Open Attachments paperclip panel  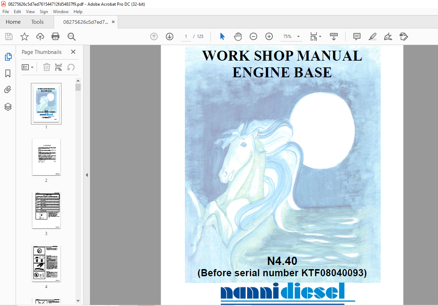coord(8,90)
